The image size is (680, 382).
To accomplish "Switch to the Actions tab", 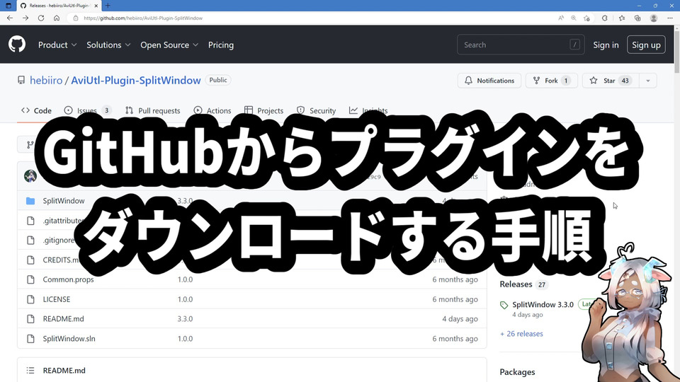I will (212, 111).
